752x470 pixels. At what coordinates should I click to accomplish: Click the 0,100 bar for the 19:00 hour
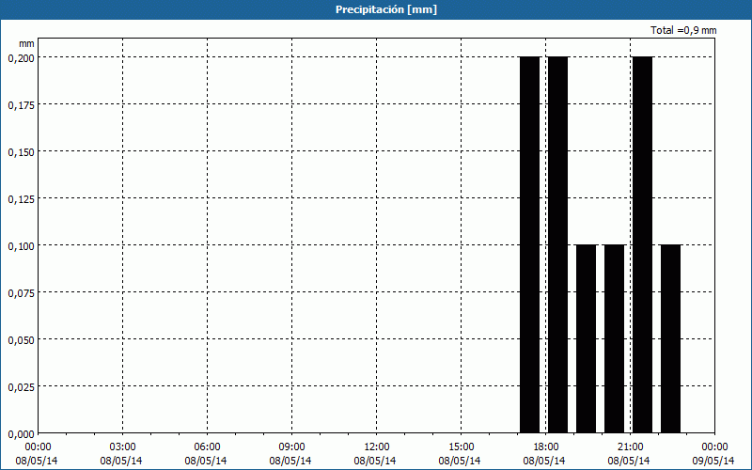[586, 338]
